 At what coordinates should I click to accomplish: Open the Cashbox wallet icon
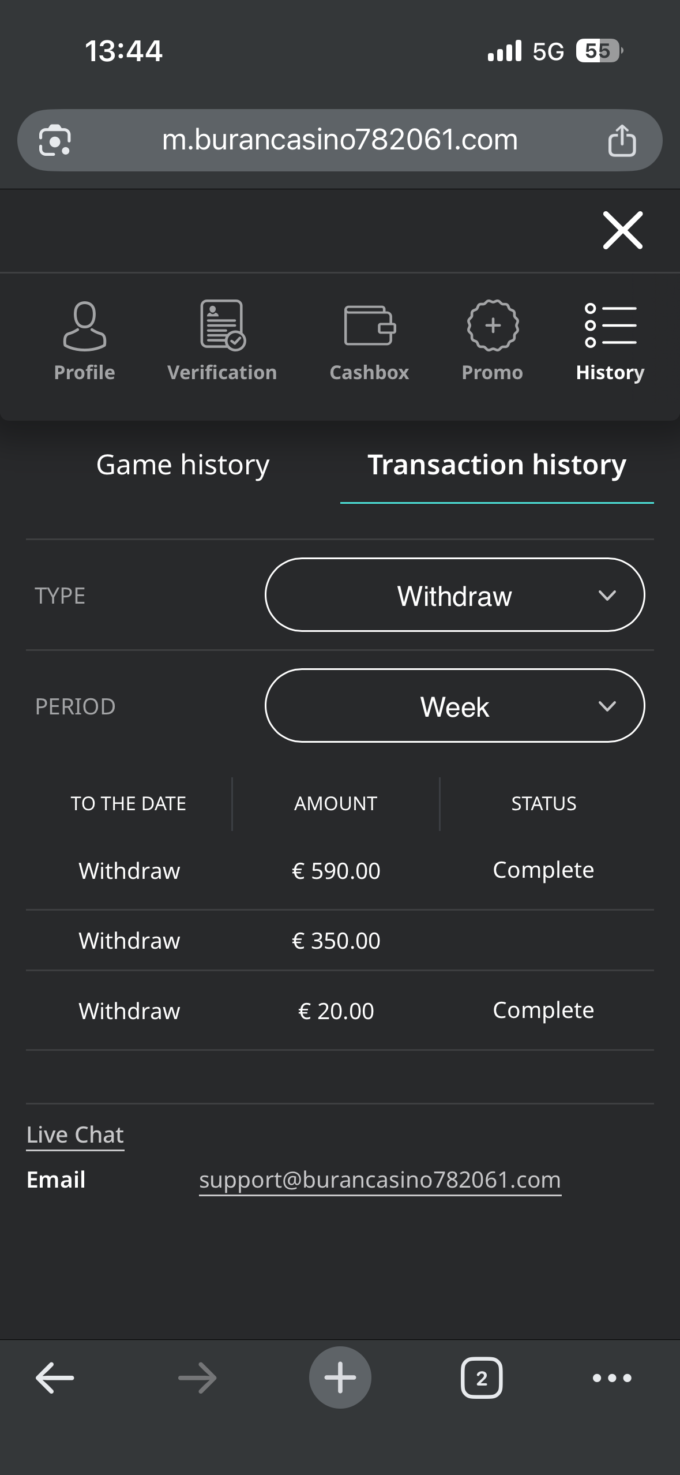click(369, 325)
